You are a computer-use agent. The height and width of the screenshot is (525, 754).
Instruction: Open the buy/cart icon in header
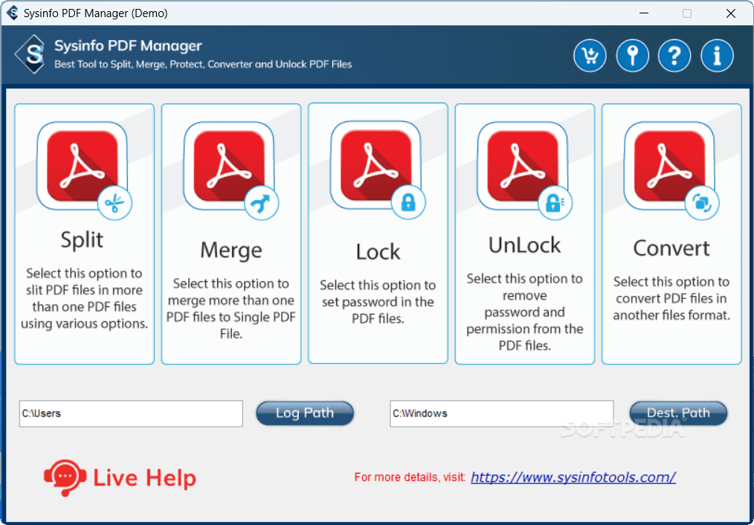pyautogui.click(x=590, y=55)
